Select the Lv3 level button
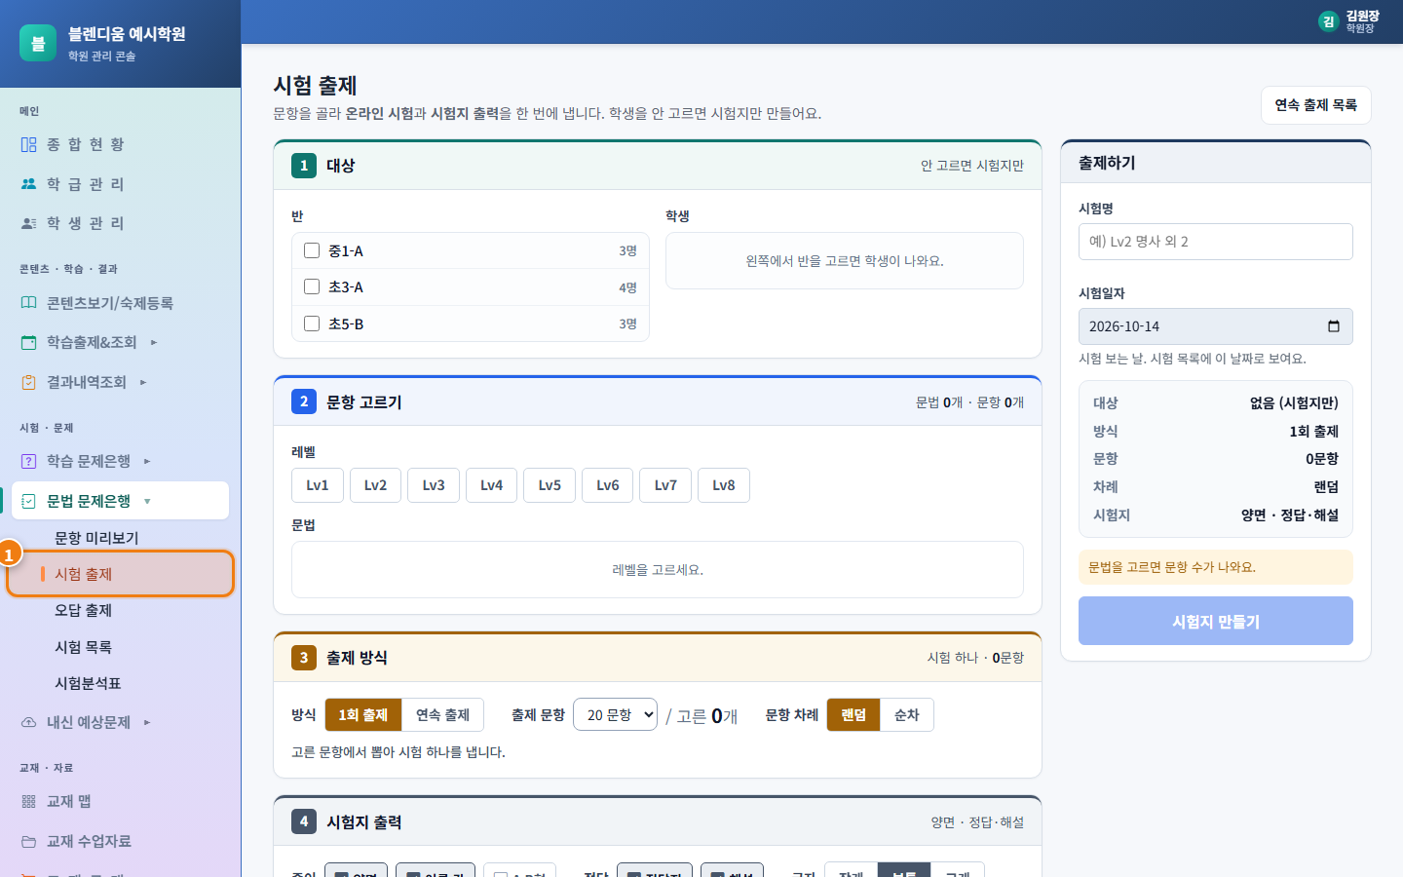Viewport: 1403px width, 877px height. (434, 485)
